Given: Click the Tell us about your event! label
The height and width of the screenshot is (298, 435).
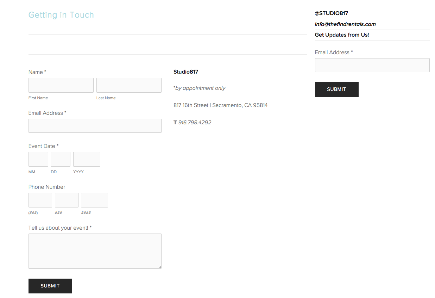Looking at the screenshot, I should pyautogui.click(x=60, y=228).
